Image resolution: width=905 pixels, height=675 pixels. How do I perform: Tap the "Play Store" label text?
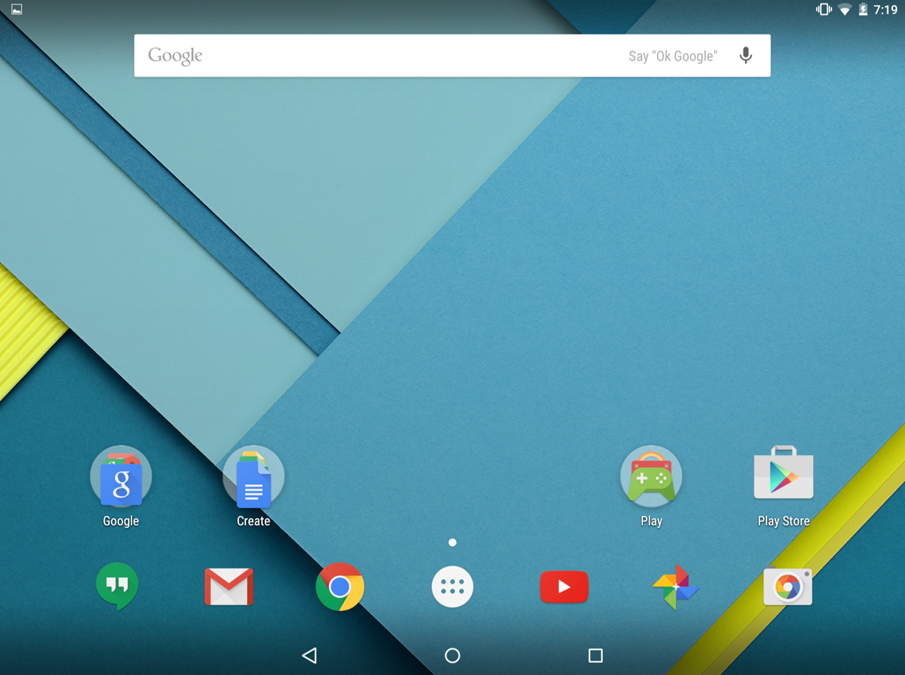tap(783, 521)
